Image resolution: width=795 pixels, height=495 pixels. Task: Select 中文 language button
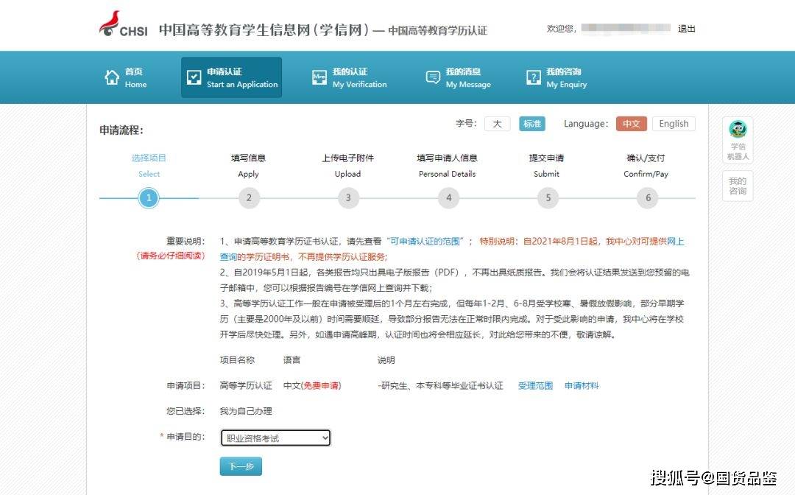[x=631, y=124]
